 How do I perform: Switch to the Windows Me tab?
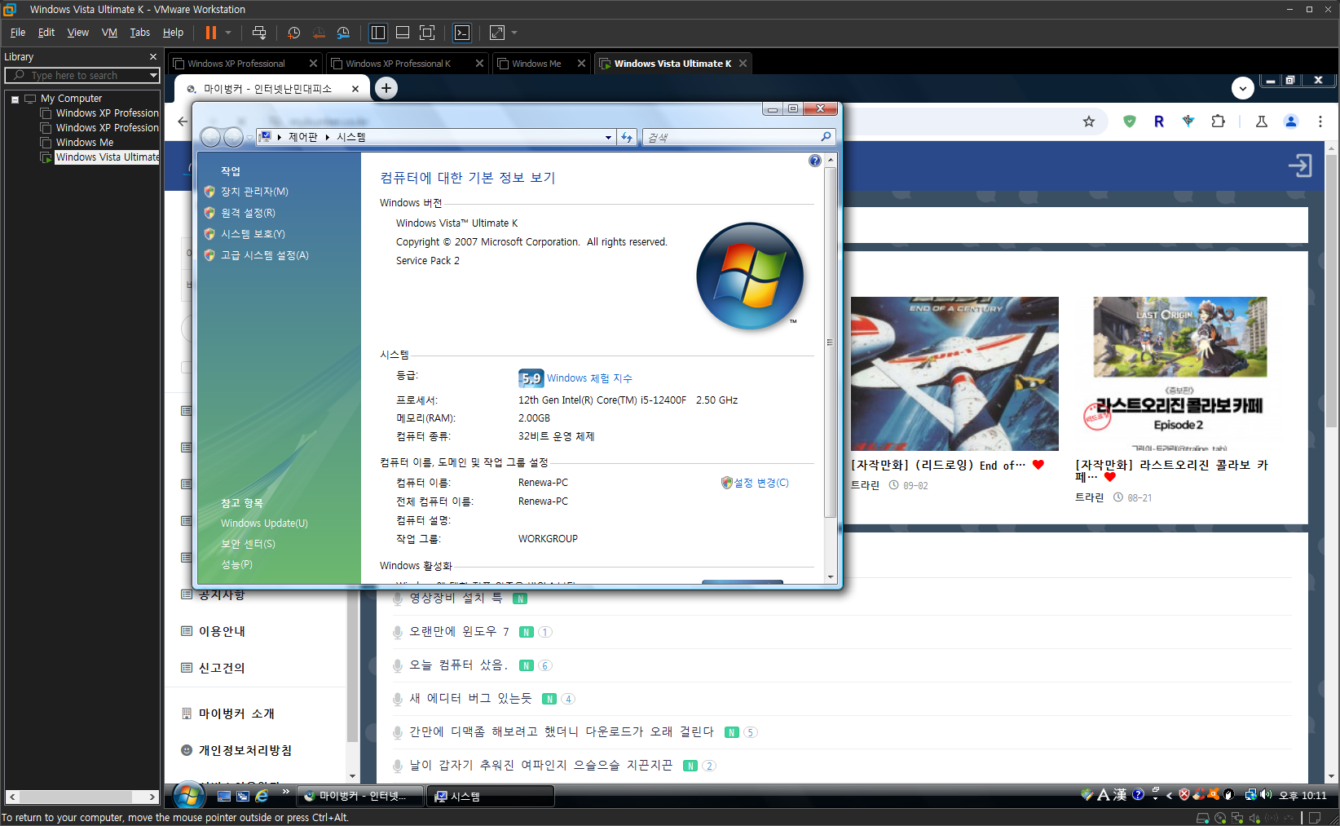pyautogui.click(x=536, y=64)
